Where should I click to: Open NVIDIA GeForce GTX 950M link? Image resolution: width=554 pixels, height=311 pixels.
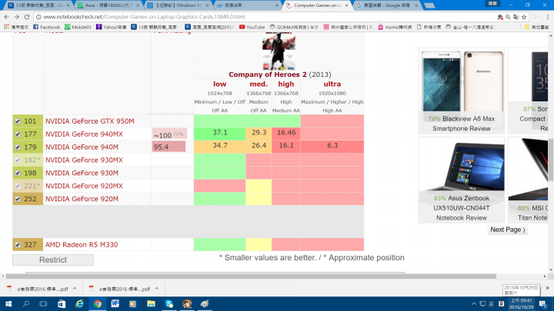click(x=90, y=121)
